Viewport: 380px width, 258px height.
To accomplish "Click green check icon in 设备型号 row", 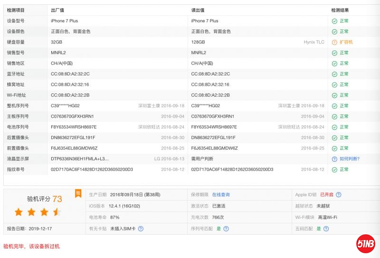I will pos(334,21).
